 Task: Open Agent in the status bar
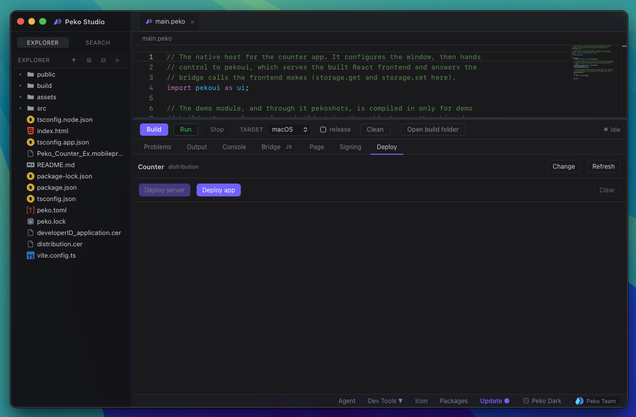point(347,401)
